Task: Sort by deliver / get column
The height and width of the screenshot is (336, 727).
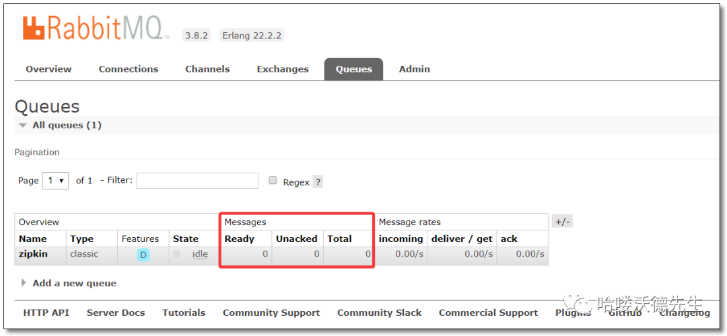Action: [x=462, y=239]
